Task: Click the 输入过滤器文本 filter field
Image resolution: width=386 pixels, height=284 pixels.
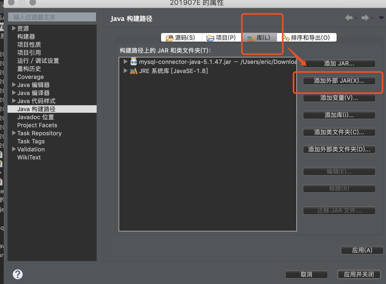Action: click(52, 17)
